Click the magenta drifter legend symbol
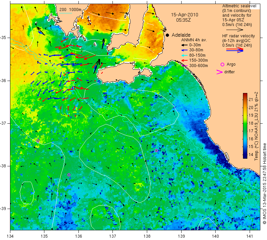 click(219, 72)
